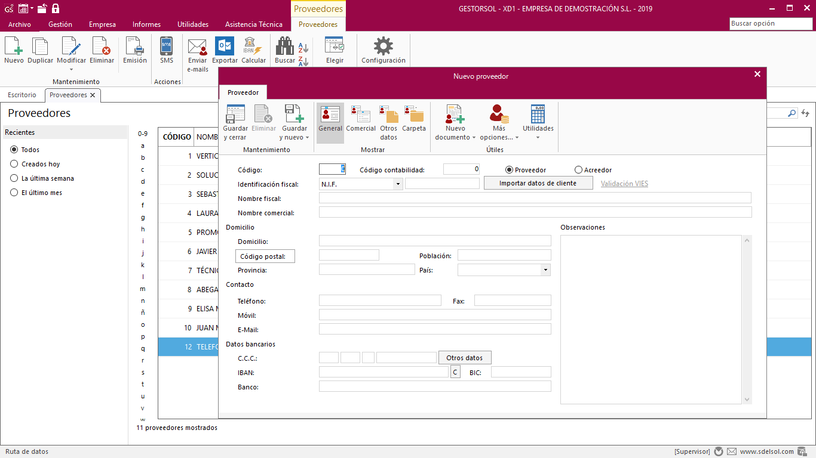Image resolution: width=816 pixels, height=458 pixels.
Task: Open the Carpeta icon
Action: coord(413,114)
